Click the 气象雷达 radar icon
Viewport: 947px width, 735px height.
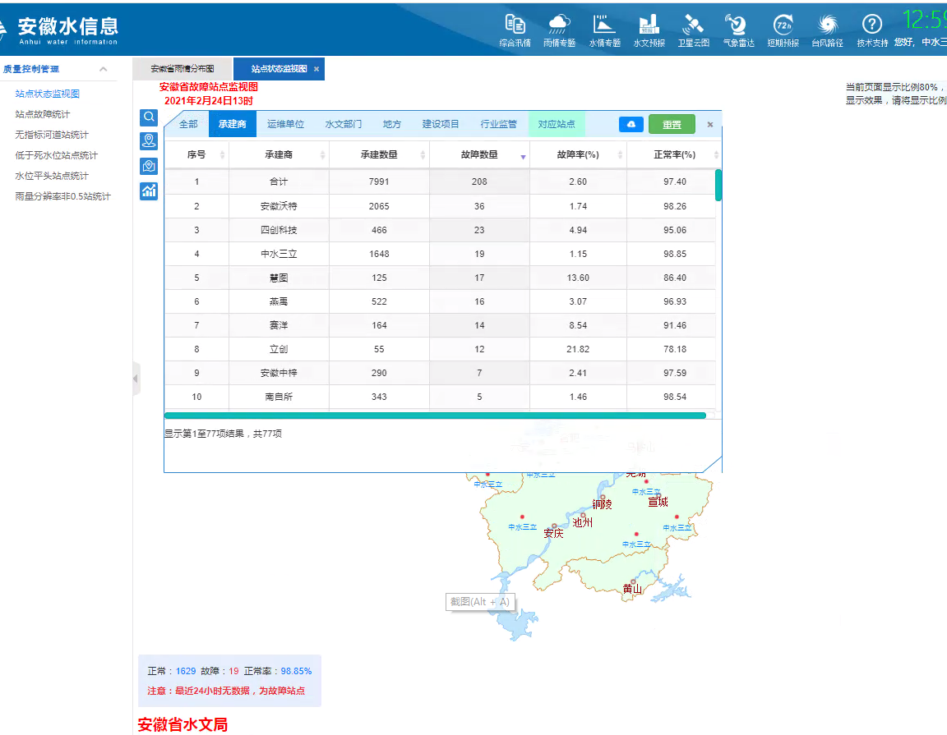[737, 25]
